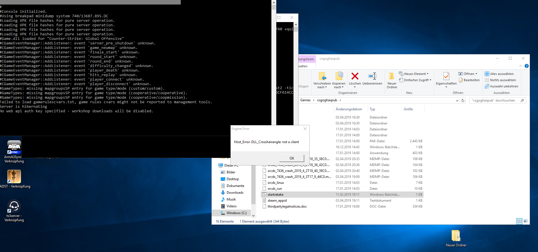Open the Neues Element dropdown
This screenshot has width=538, height=252.
coord(414,74)
